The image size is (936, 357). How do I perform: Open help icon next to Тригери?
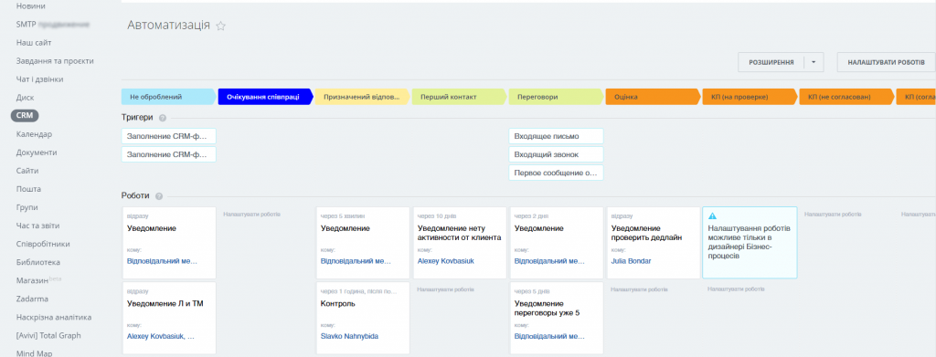tap(163, 118)
